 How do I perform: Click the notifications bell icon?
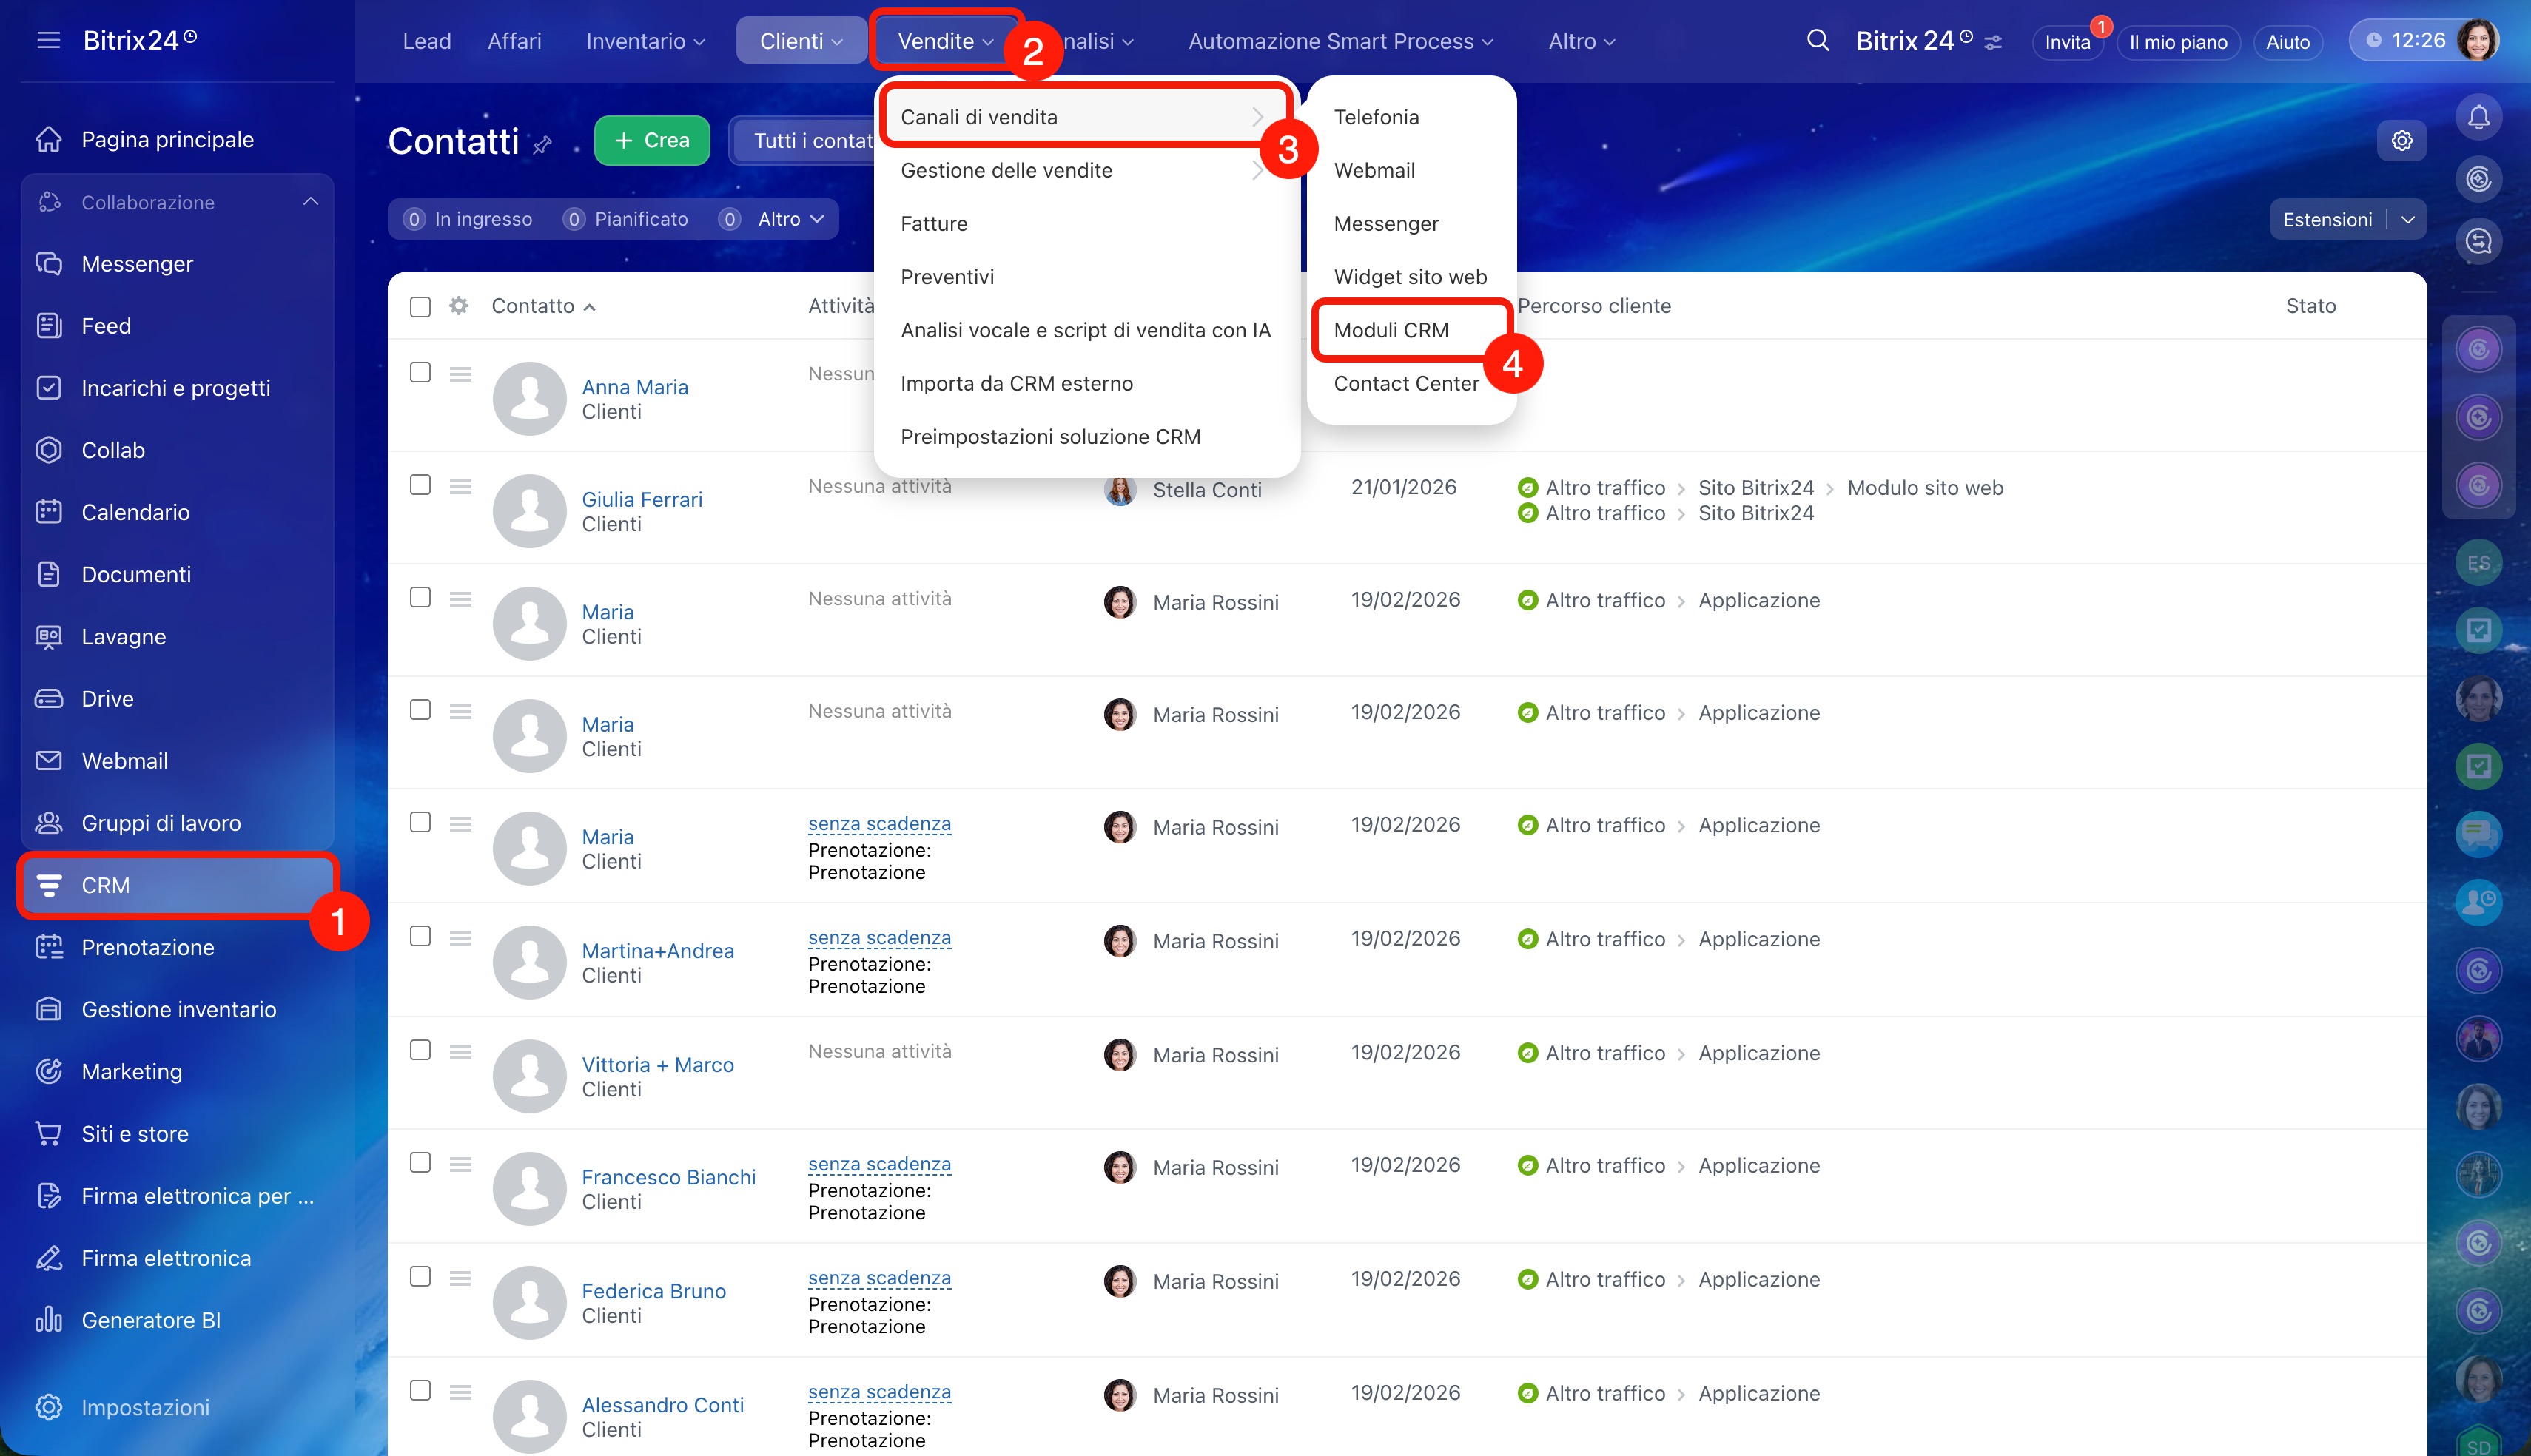point(2478,118)
